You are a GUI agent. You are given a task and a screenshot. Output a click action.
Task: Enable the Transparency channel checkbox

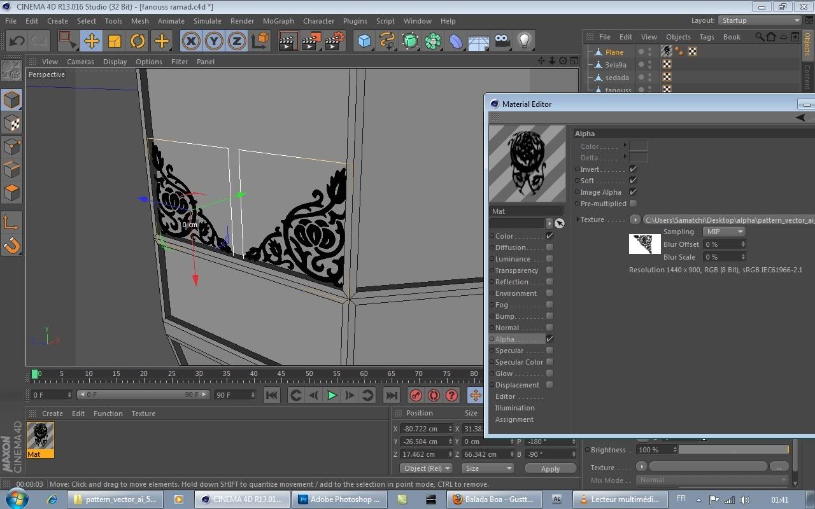[549, 270]
